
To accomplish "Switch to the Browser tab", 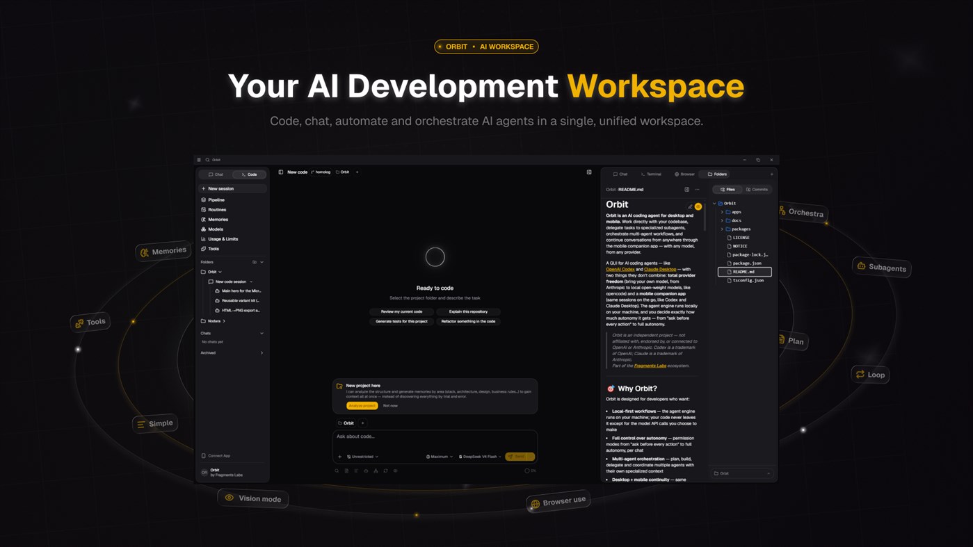I will point(684,174).
